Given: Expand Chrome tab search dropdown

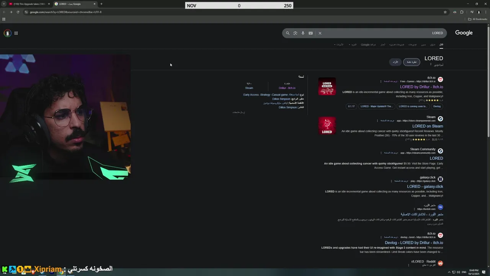Looking at the screenshot, I should (x=3, y=4).
